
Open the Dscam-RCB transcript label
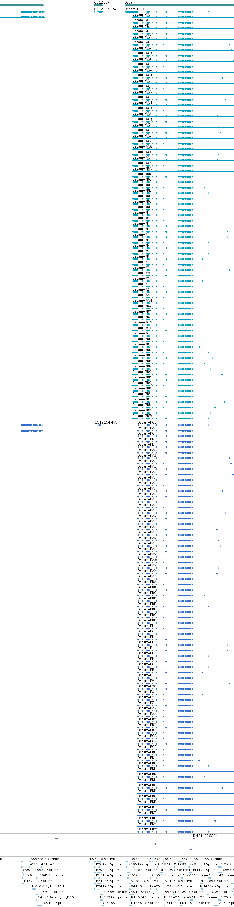click(142, 328)
